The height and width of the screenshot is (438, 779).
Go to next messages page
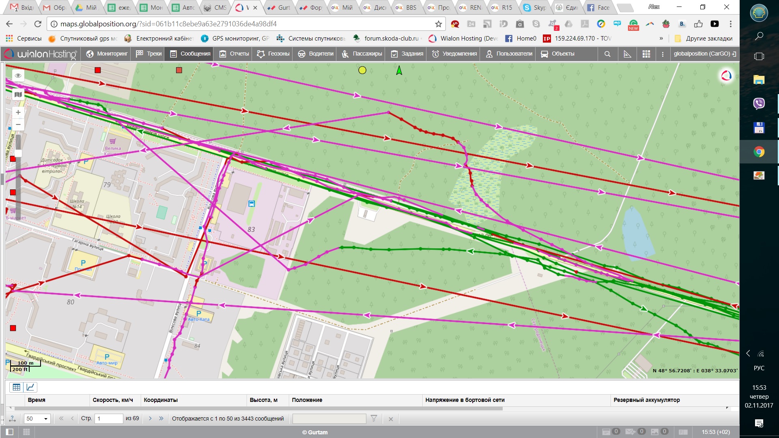pyautogui.click(x=150, y=419)
